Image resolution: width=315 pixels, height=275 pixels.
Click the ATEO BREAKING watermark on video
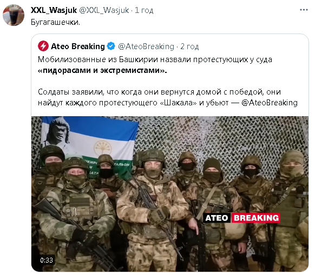click(x=242, y=218)
